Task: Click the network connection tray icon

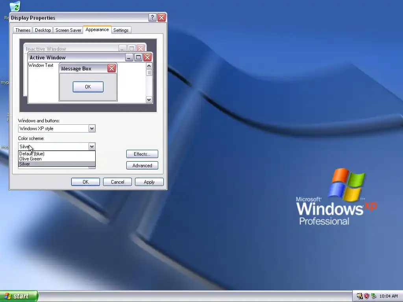Action: coord(374,296)
